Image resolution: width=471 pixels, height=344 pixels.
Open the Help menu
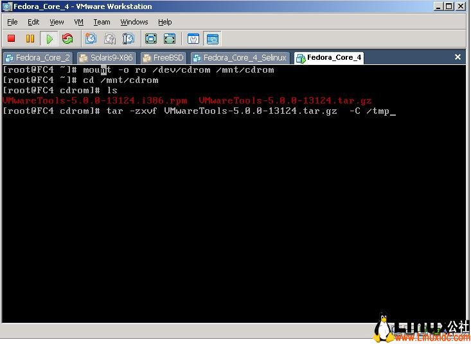(164, 22)
